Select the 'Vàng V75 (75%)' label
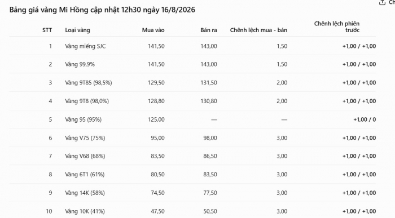The height and width of the screenshot is (218, 395). pos(85,138)
